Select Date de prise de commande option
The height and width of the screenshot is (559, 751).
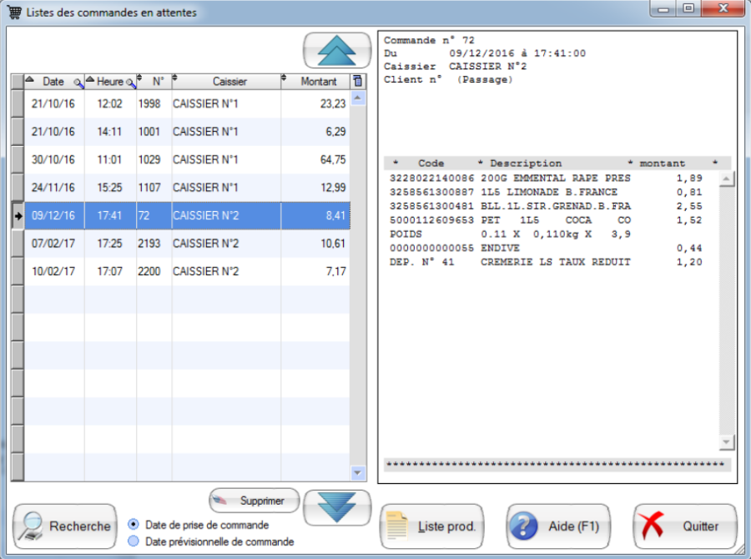[x=134, y=525]
